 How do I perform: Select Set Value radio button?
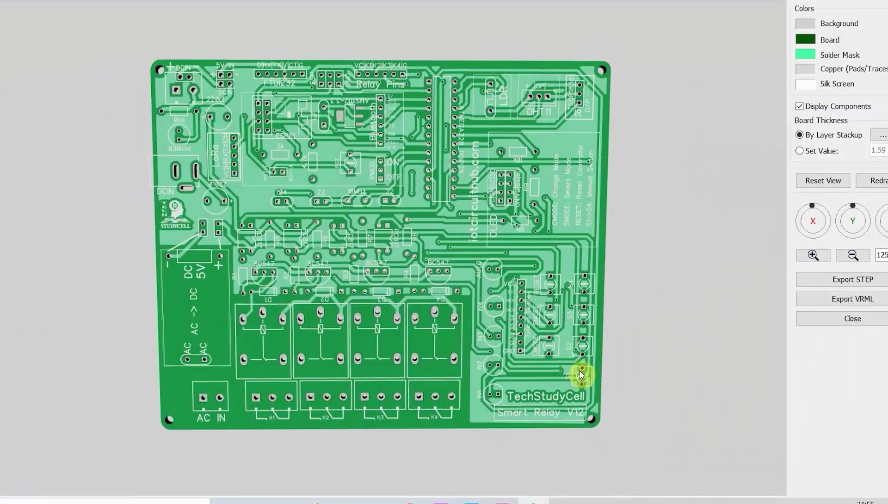(x=800, y=151)
